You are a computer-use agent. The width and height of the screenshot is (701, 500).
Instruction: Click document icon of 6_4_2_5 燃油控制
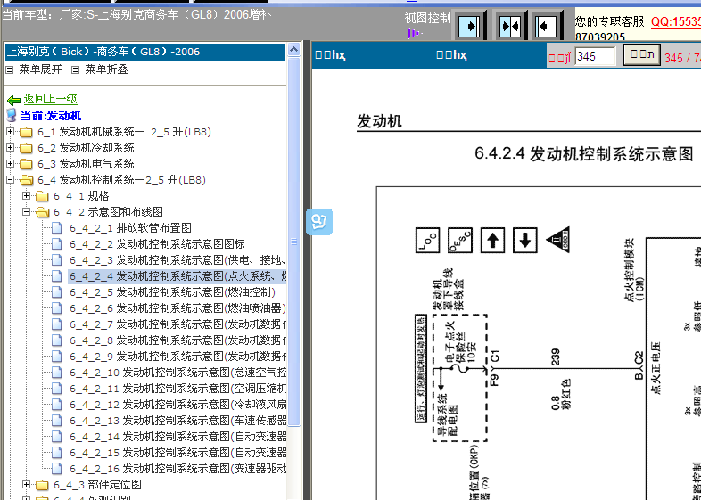[x=57, y=292]
